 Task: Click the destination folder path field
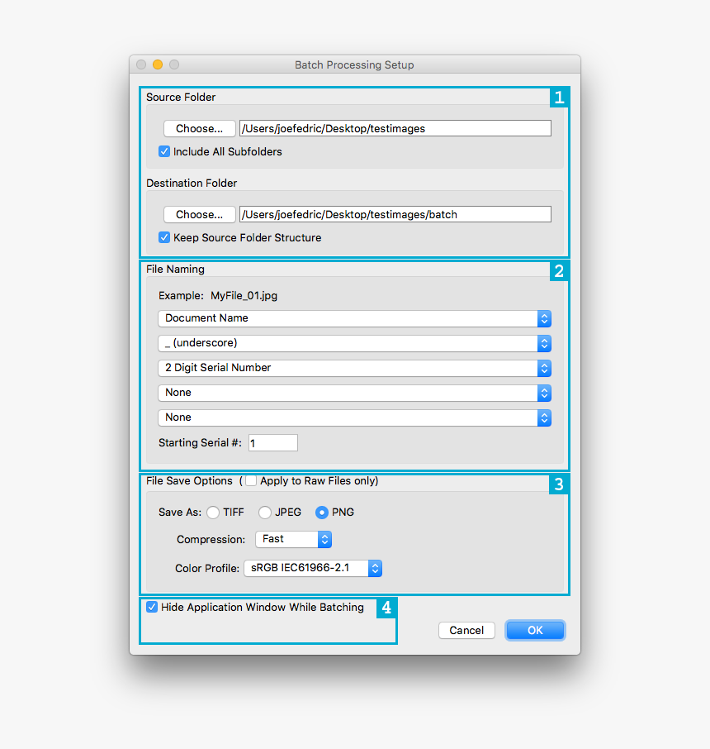[395, 214]
